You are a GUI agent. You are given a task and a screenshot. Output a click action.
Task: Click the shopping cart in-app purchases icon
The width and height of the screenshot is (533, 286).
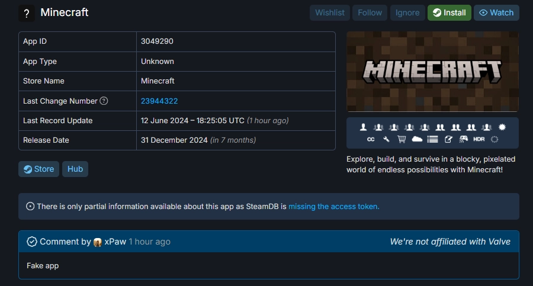402,139
